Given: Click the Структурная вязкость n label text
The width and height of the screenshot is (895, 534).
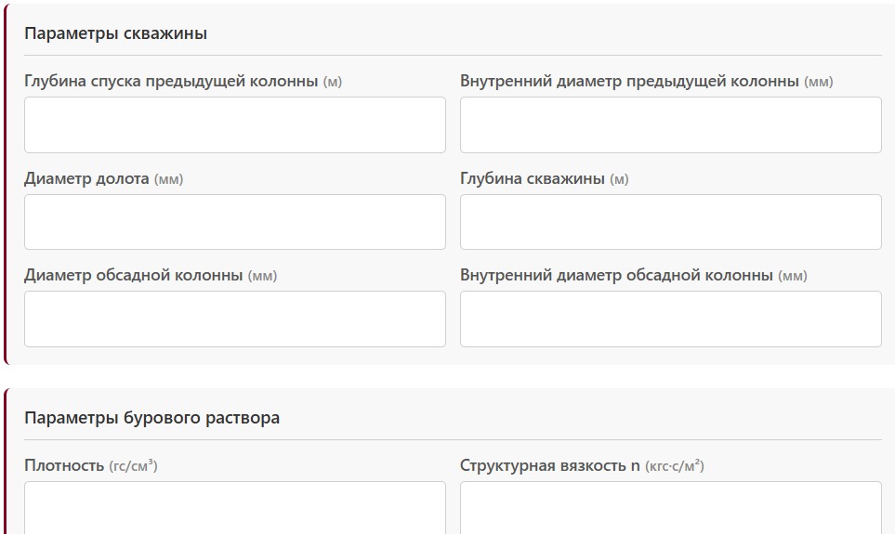Looking at the screenshot, I should [549, 465].
